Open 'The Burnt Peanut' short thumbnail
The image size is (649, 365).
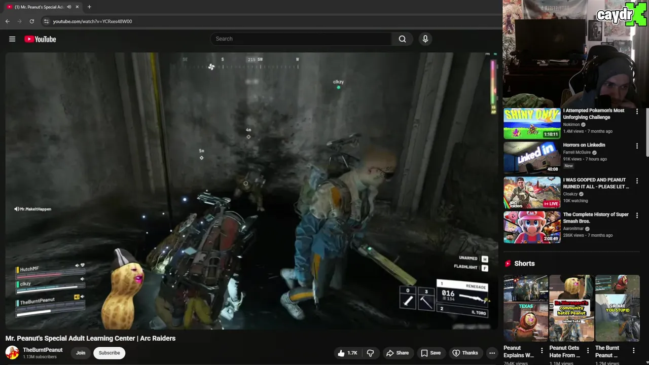point(618,308)
